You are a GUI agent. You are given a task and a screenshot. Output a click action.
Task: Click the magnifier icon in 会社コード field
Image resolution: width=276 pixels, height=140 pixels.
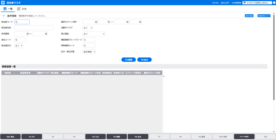(x=16, y=40)
